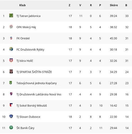
Task: Select the FK Oreské table row score 45:30
Action: (x=114, y=38)
